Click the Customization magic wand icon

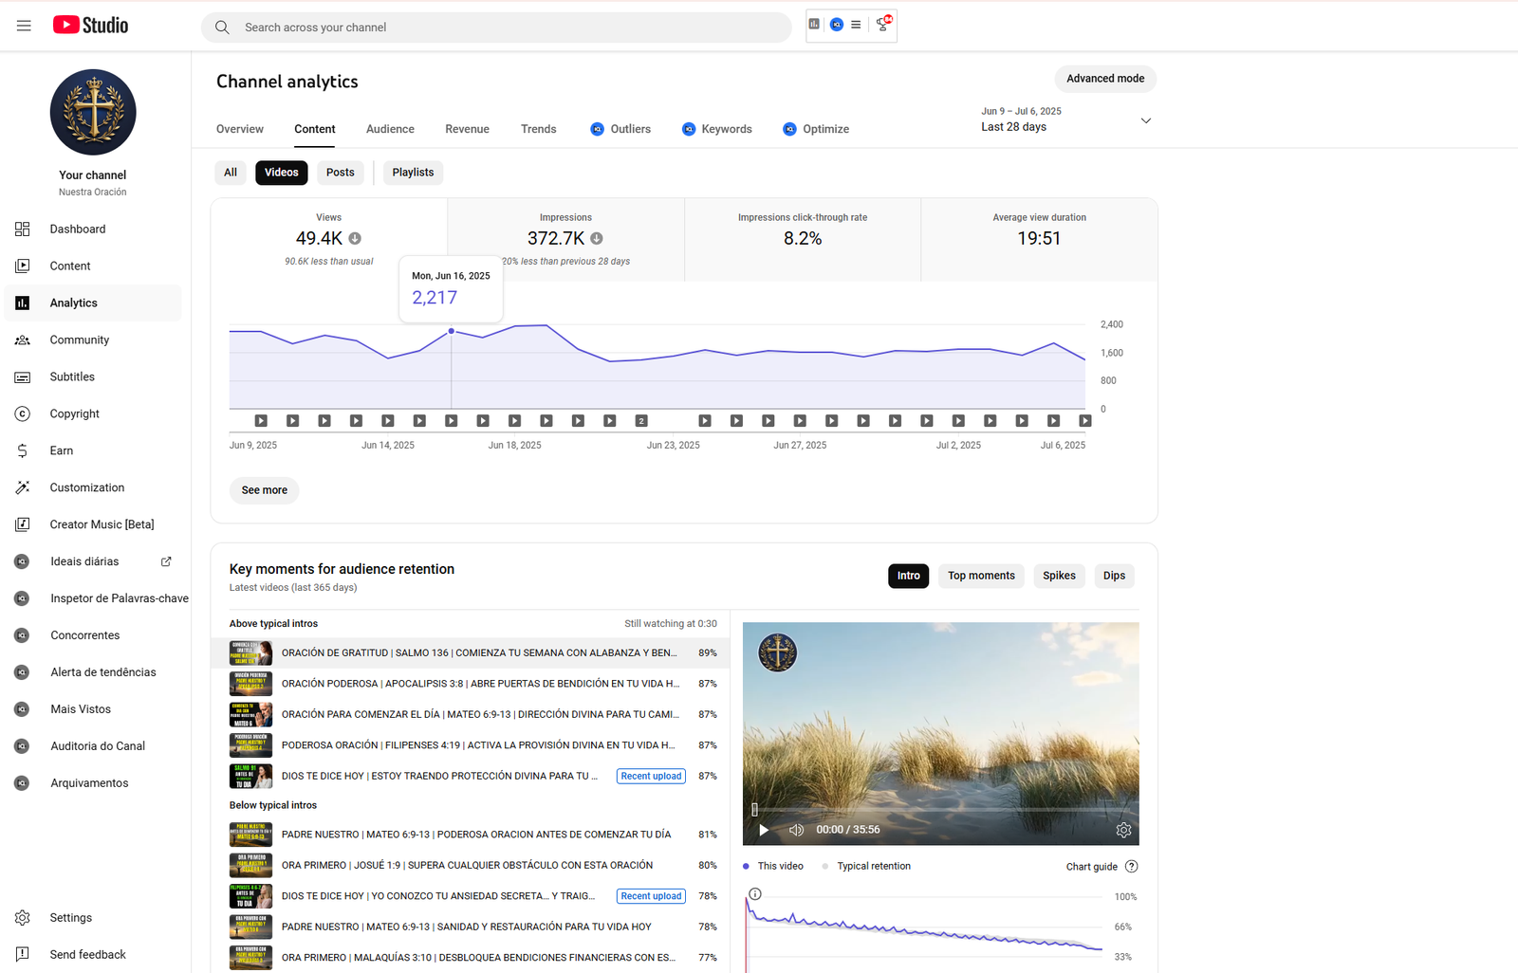pos(23,488)
